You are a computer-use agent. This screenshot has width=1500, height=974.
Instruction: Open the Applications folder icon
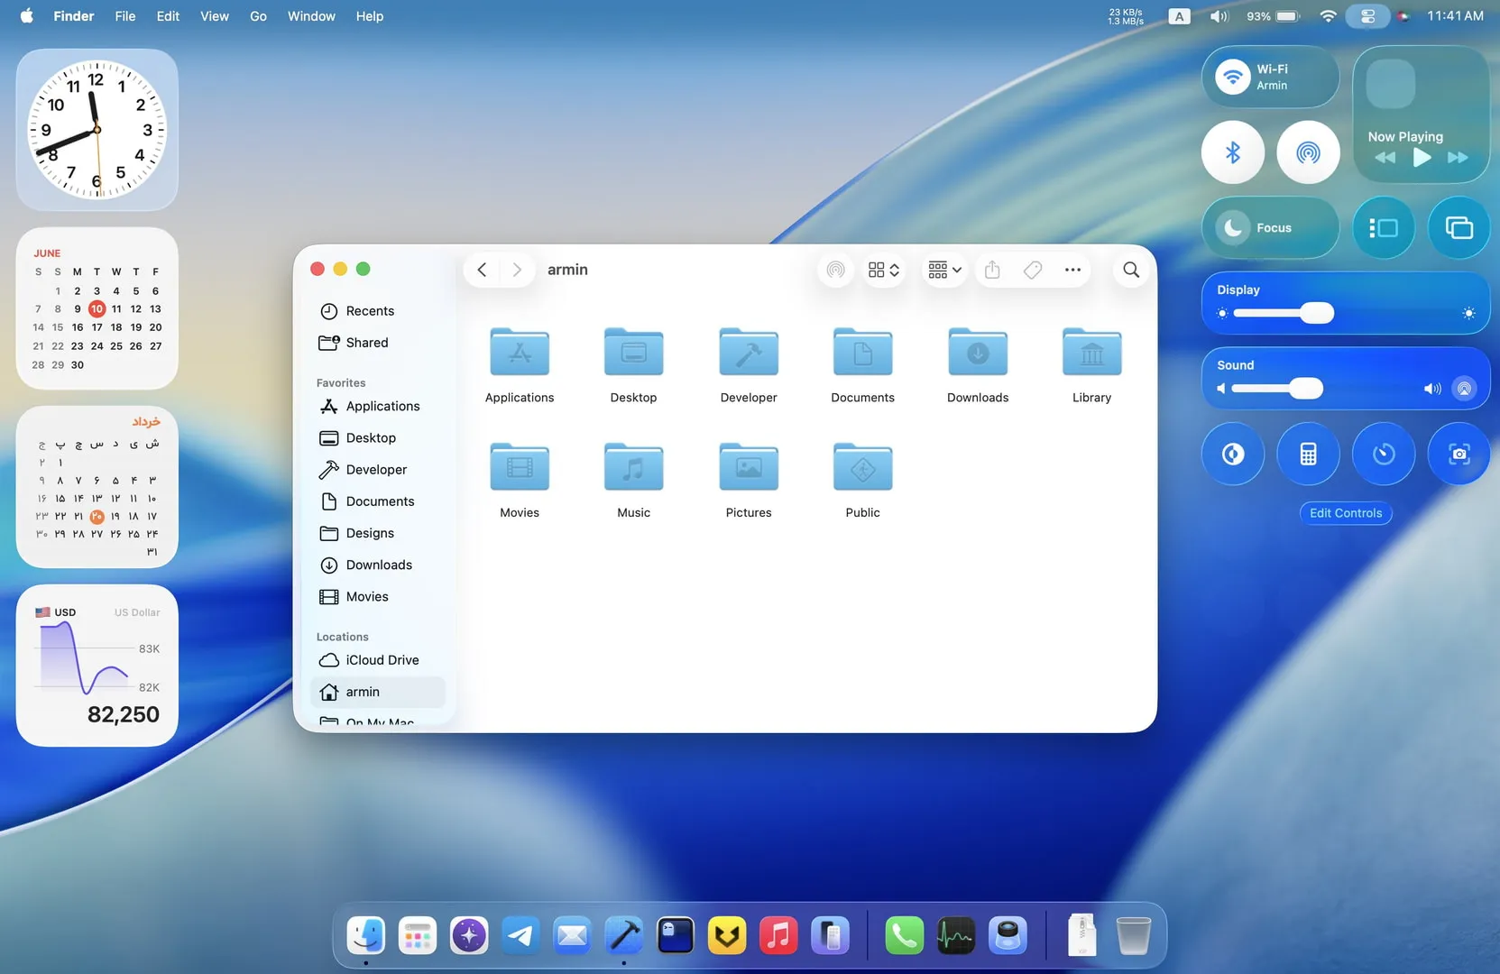click(x=520, y=352)
